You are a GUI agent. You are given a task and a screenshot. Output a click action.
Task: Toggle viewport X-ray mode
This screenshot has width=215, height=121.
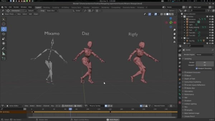coord(162,14)
